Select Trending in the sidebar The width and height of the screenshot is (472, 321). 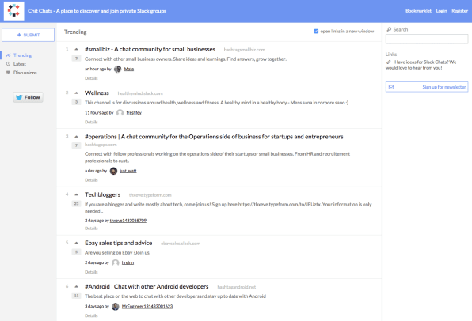tap(22, 55)
